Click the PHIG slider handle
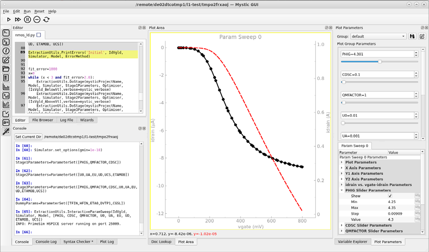The width and height of the screenshot is (429, 252). [x=380, y=61]
